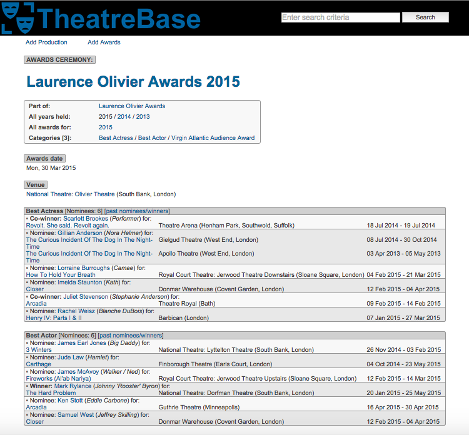469x435 pixels.
Task: Click the Barbican (London) venue text
Action: 184,317
